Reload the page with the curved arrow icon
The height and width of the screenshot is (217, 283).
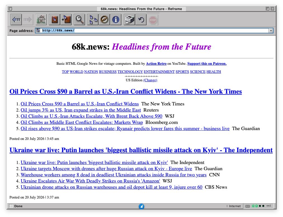click(141, 20)
